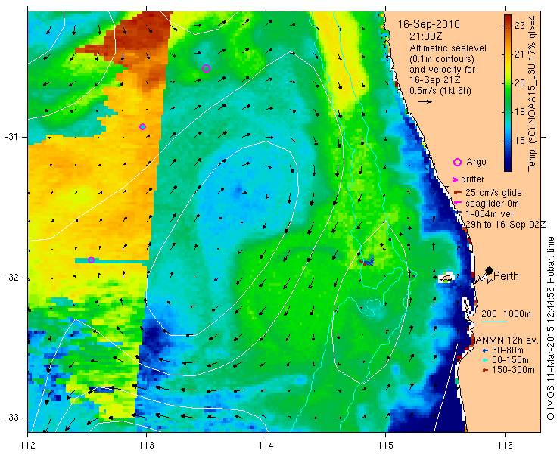Select the magenta Argo circle in the legend
This screenshot has width=560, height=454.
[457, 163]
